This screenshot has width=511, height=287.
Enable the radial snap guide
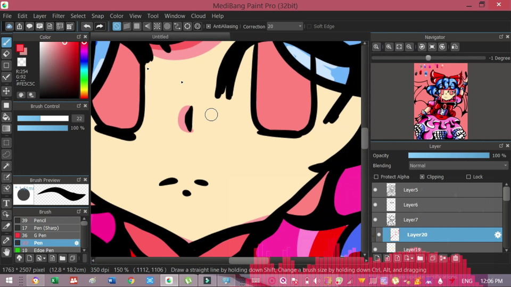coord(157,27)
